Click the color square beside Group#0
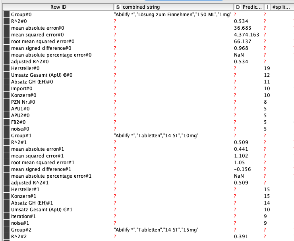Screen dimensions: 294x241 [6, 15]
